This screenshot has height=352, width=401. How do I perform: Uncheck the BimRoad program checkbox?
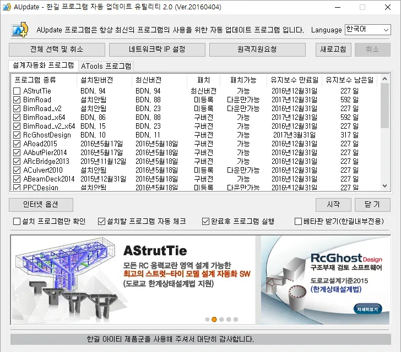click(17, 100)
